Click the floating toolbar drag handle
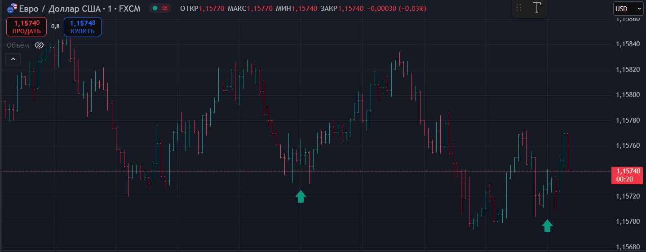Viewport: 646px width, 252px height. (x=519, y=8)
